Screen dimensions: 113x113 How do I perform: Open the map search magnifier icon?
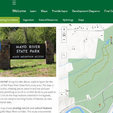(x=64, y=55)
